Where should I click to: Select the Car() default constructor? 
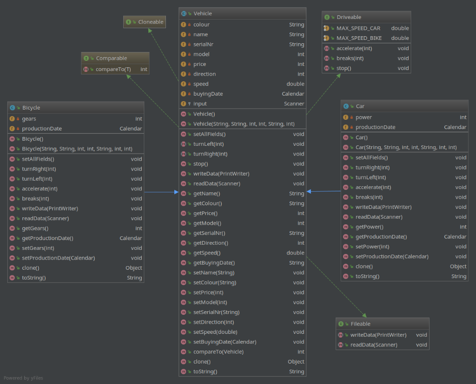tap(405, 137)
